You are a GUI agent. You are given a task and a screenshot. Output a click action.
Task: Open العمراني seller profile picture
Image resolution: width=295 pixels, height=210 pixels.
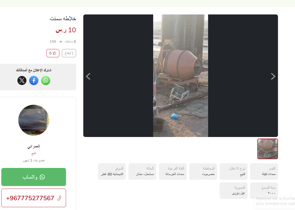(x=34, y=120)
